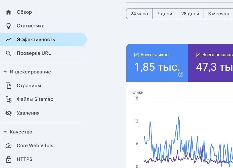Open the Файлы Sitemap page link

pos(35,99)
